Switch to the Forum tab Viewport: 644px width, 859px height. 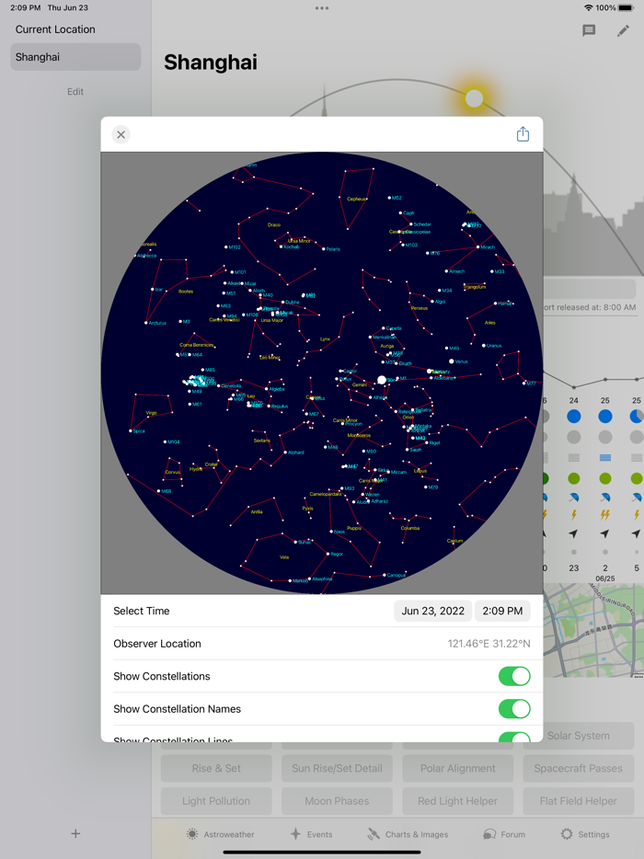pyautogui.click(x=504, y=834)
